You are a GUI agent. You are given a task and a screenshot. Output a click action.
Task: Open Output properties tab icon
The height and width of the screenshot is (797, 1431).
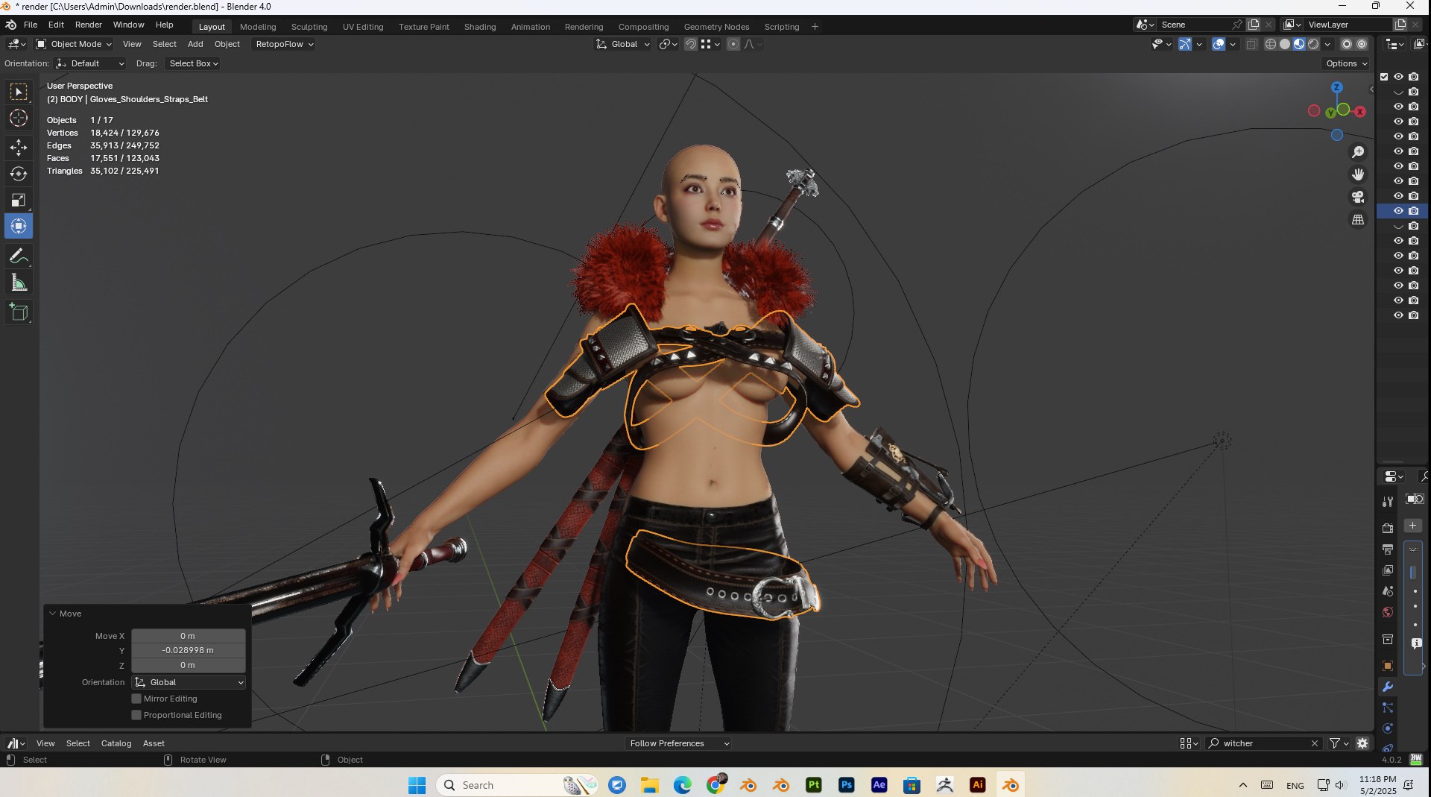[x=1387, y=549]
